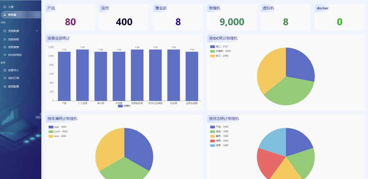This screenshot has width=368, height=179.
Task: Click the 资源层级 icon in sidebar
Action: point(4,40)
